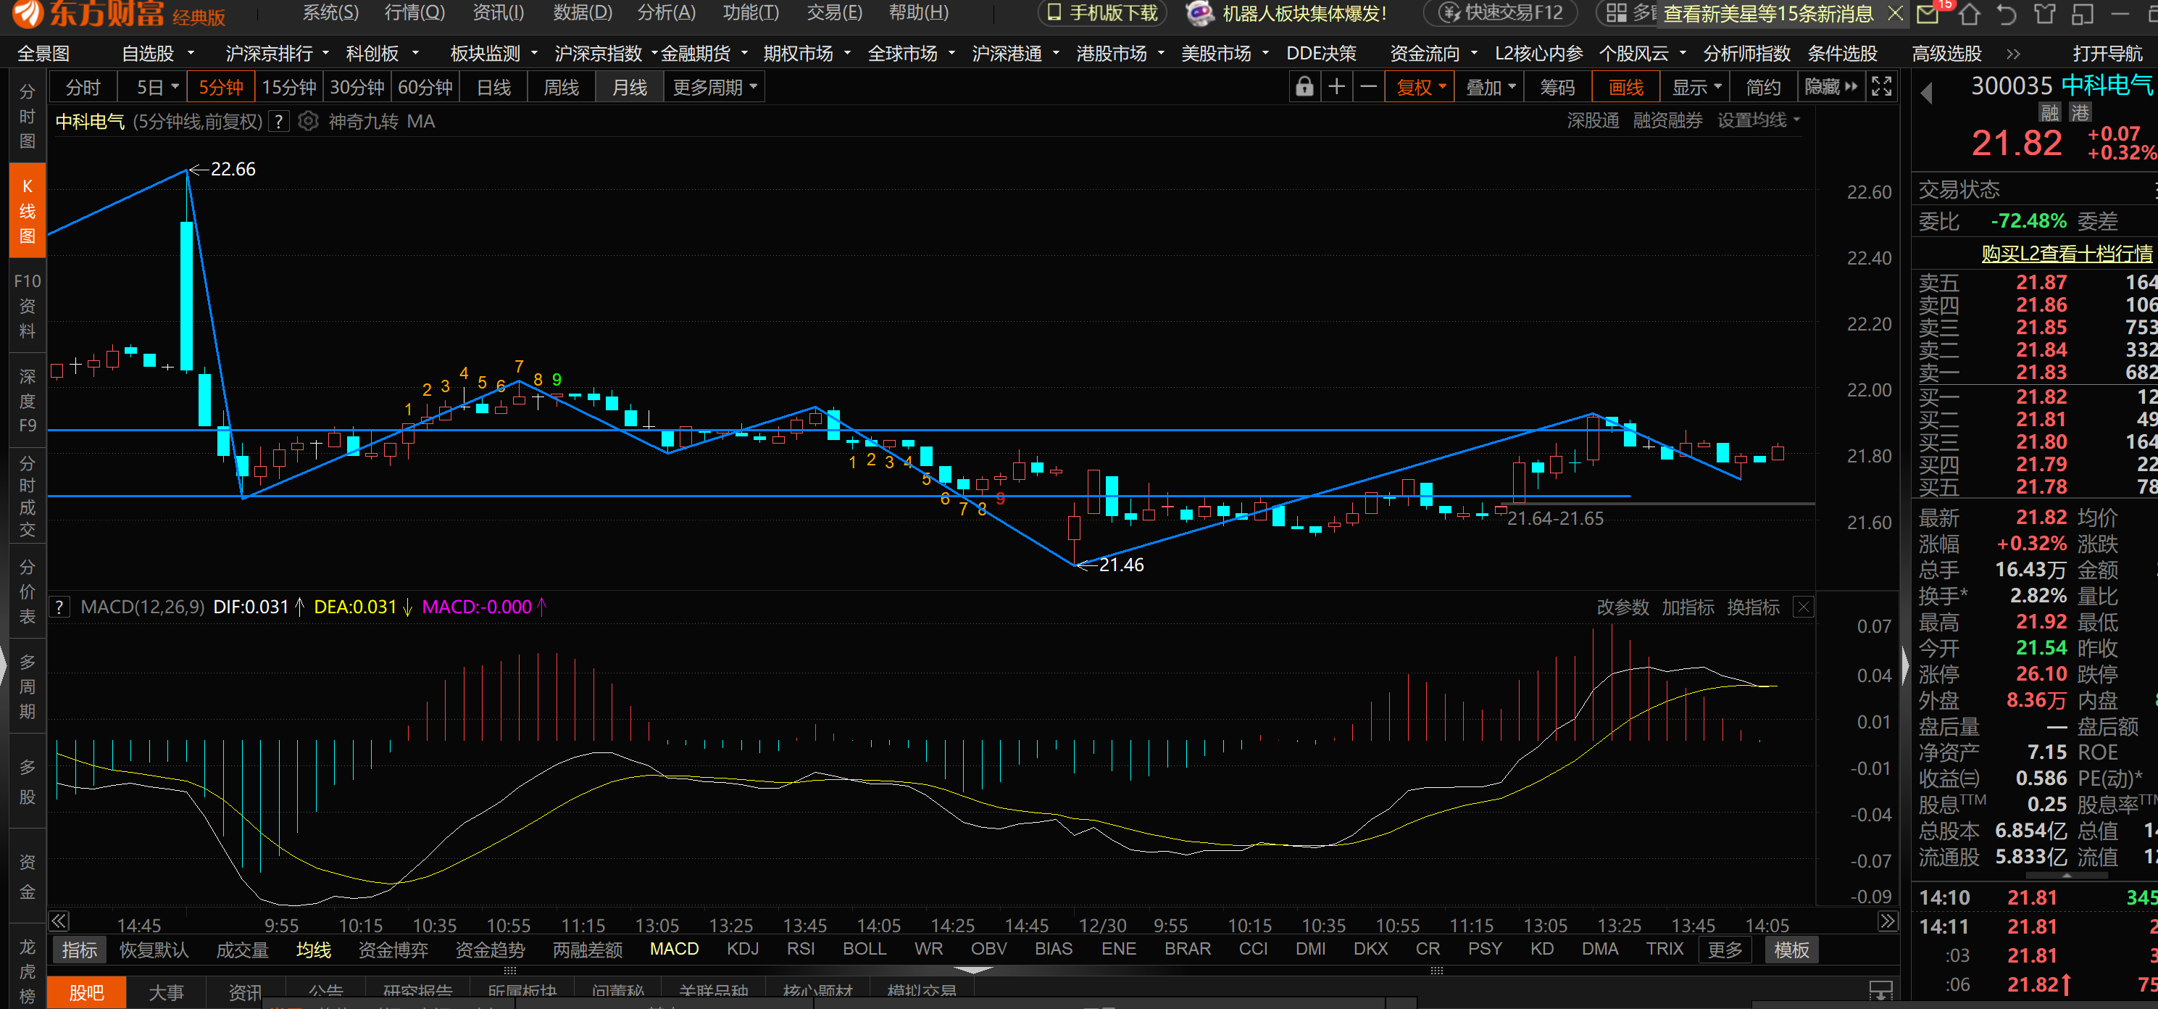Expand the 更多周期 period dropdown
Screen dimensions: 2158x1009
coord(714,87)
